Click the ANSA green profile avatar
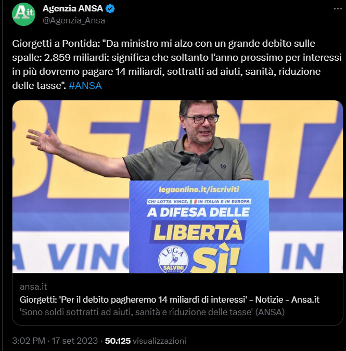Image resolution: width=346 pixels, height=351 pixels. 23,14
